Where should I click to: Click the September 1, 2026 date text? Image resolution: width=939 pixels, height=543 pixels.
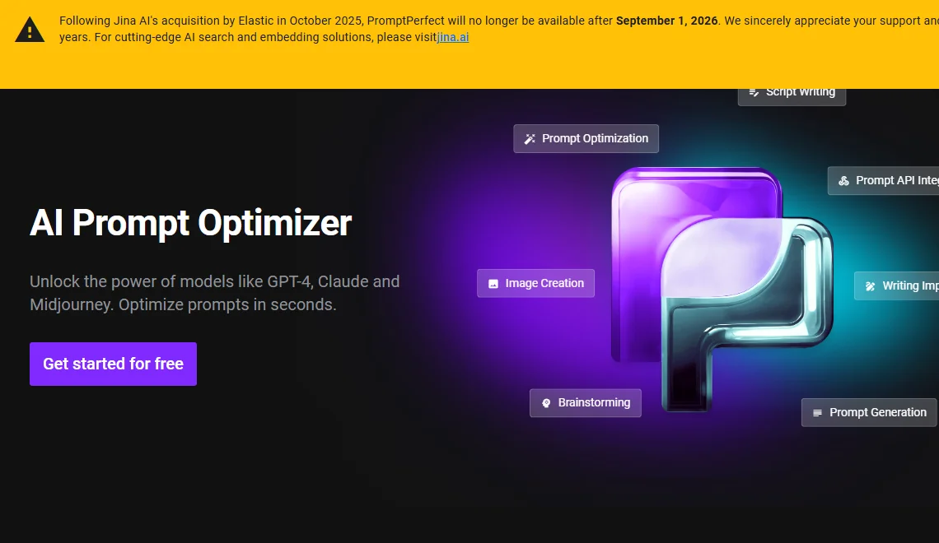tap(666, 21)
